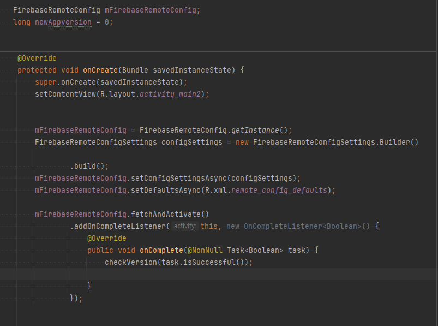This screenshot has height=326, width=438.
Task: Click the super keyword
Action: tap(46, 82)
